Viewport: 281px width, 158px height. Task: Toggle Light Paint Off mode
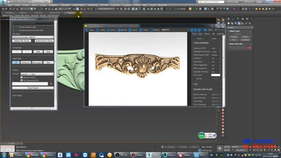point(16,63)
